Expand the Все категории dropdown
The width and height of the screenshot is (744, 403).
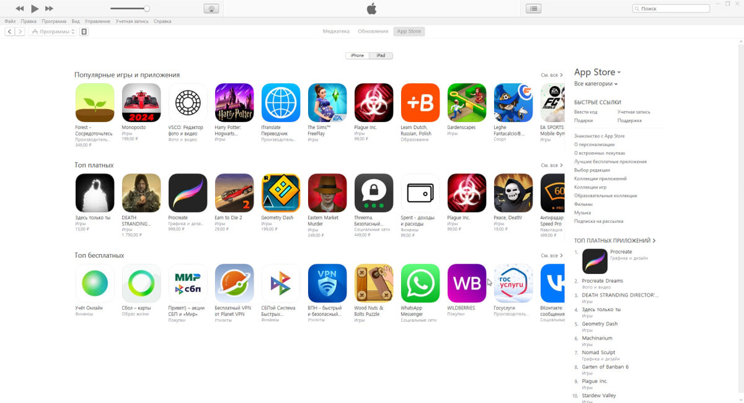coord(596,84)
